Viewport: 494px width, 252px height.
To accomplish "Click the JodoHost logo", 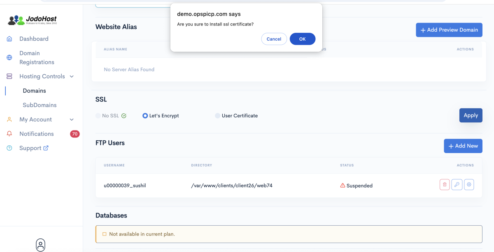I will (x=32, y=19).
